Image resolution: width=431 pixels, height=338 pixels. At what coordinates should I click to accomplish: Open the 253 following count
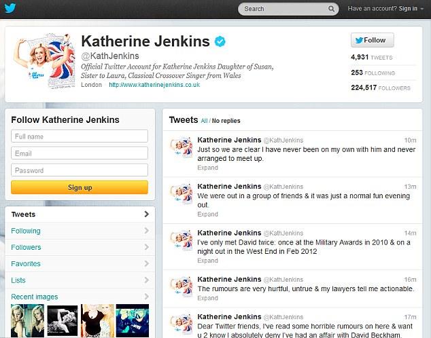(373, 73)
